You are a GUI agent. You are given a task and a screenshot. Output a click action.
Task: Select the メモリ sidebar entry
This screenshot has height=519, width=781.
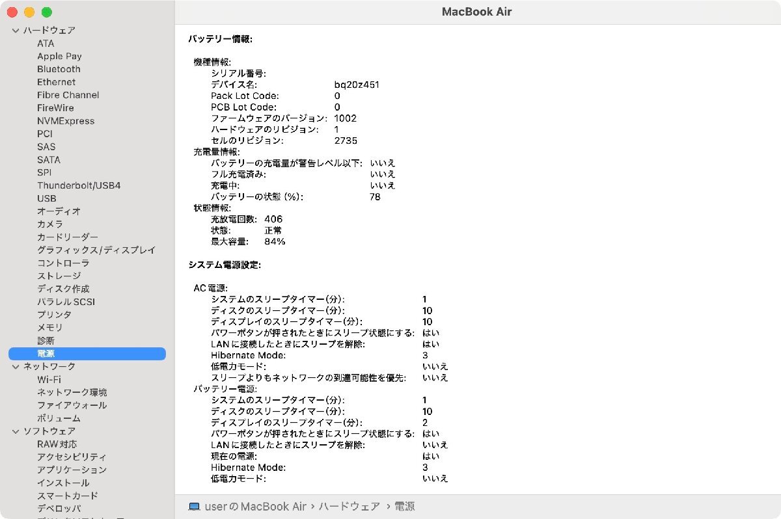tap(50, 328)
